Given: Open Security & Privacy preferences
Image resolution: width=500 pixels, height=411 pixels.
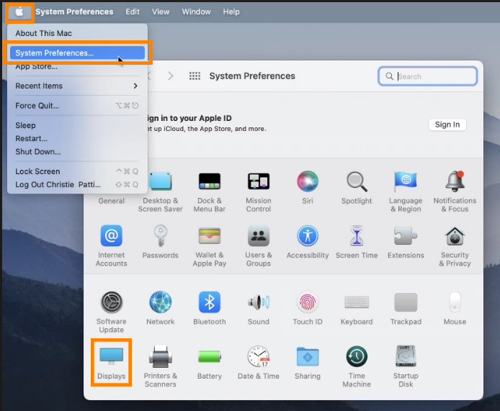Looking at the screenshot, I should pyautogui.click(x=455, y=245).
